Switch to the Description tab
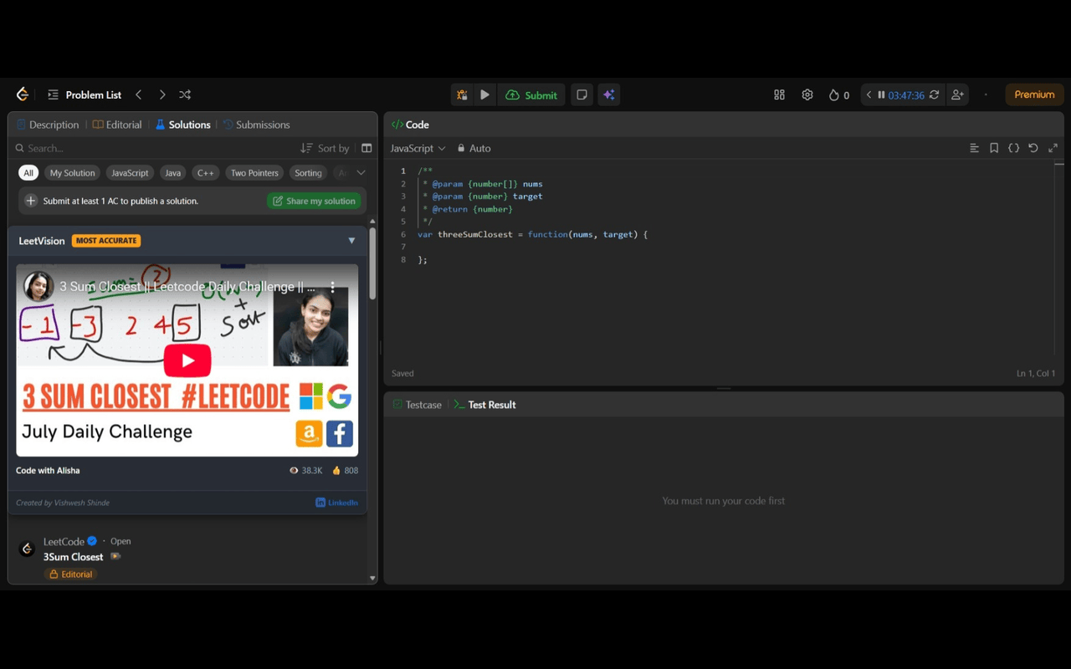 (48, 125)
